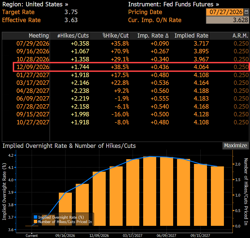The width and height of the screenshot is (250, 238).
Task: Click the Effective Rate value 3.63
Action: 71,20
